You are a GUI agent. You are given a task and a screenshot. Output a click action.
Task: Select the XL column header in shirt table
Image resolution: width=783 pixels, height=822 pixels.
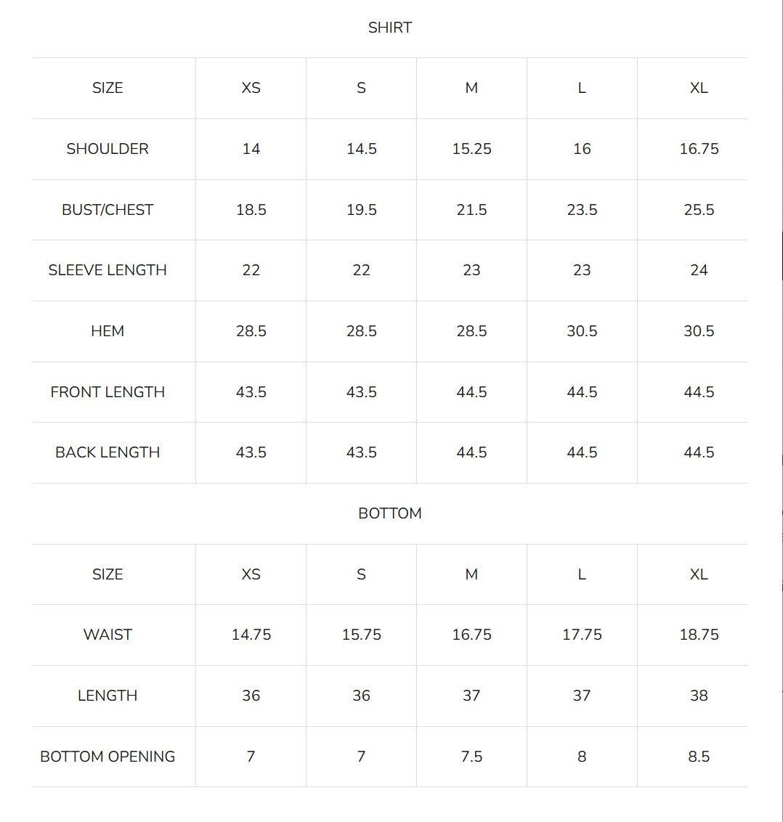699,88
